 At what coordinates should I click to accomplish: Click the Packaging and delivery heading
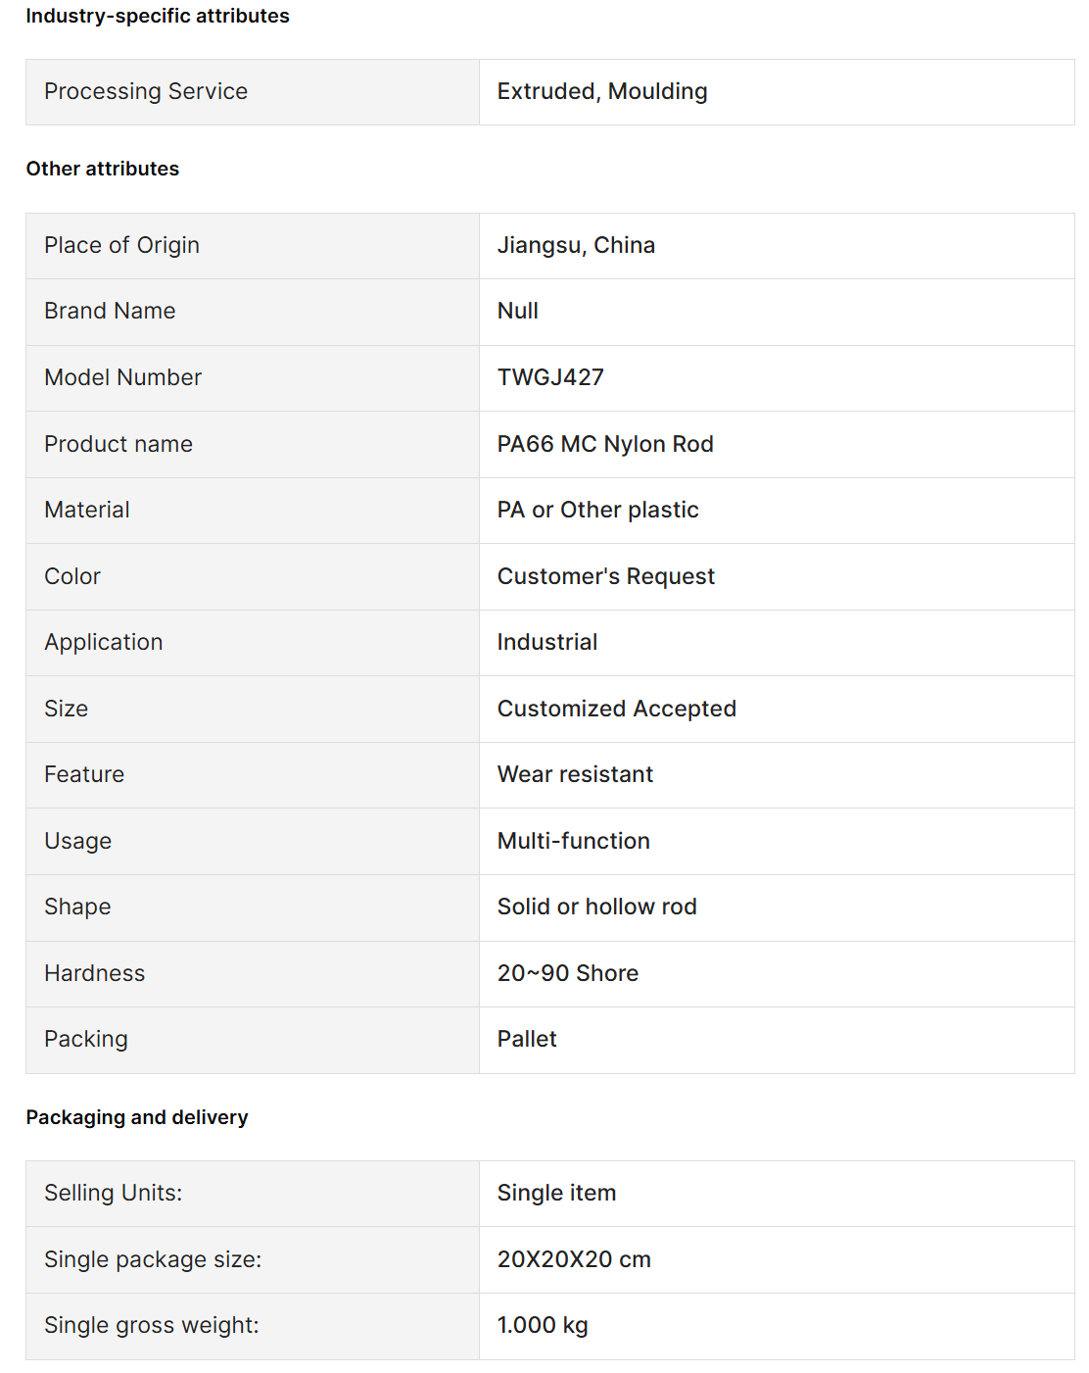point(137,1117)
